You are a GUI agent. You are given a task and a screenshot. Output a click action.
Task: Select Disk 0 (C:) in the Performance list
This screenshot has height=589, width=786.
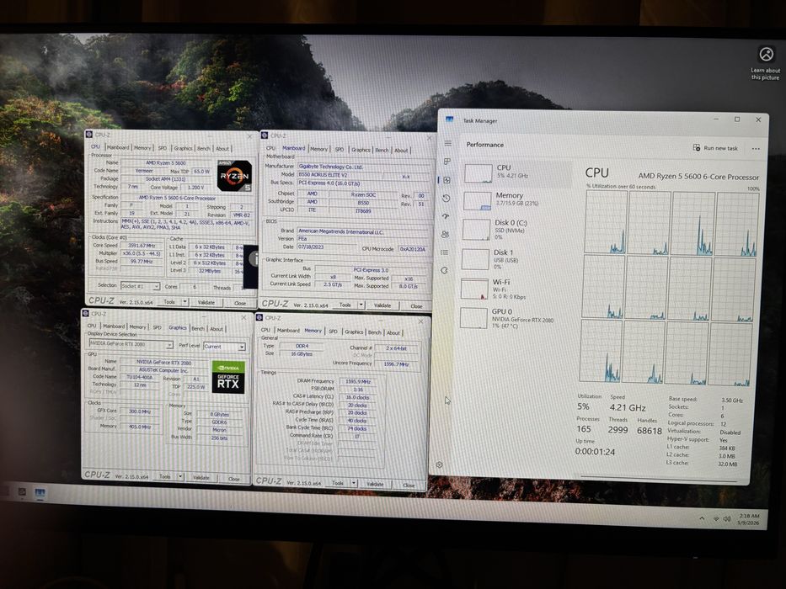click(516, 230)
